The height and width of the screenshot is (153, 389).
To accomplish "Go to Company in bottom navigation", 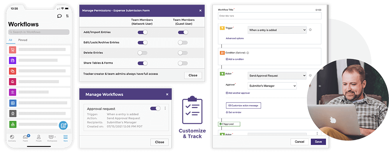I will (x=12, y=138).
